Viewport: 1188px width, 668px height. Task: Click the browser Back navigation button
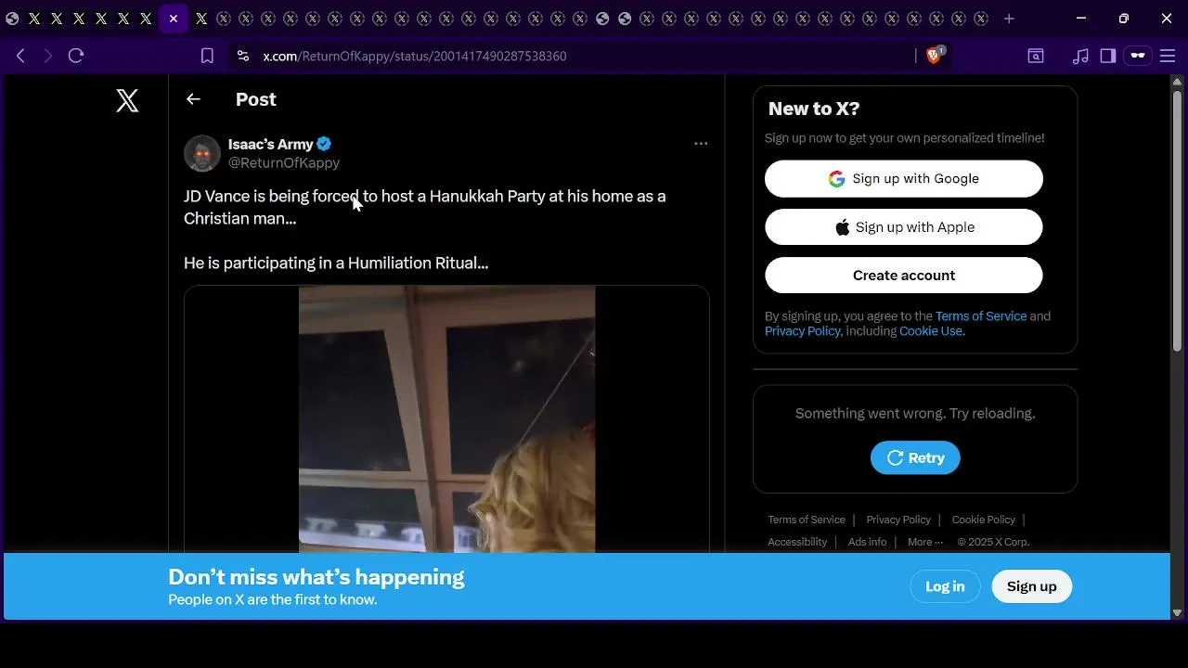tap(20, 56)
